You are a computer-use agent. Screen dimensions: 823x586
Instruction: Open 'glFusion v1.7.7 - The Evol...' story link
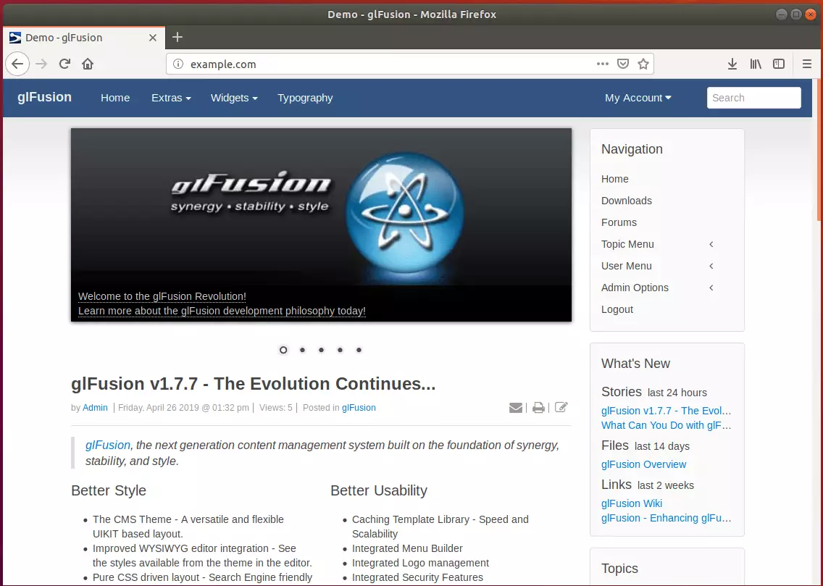click(666, 411)
